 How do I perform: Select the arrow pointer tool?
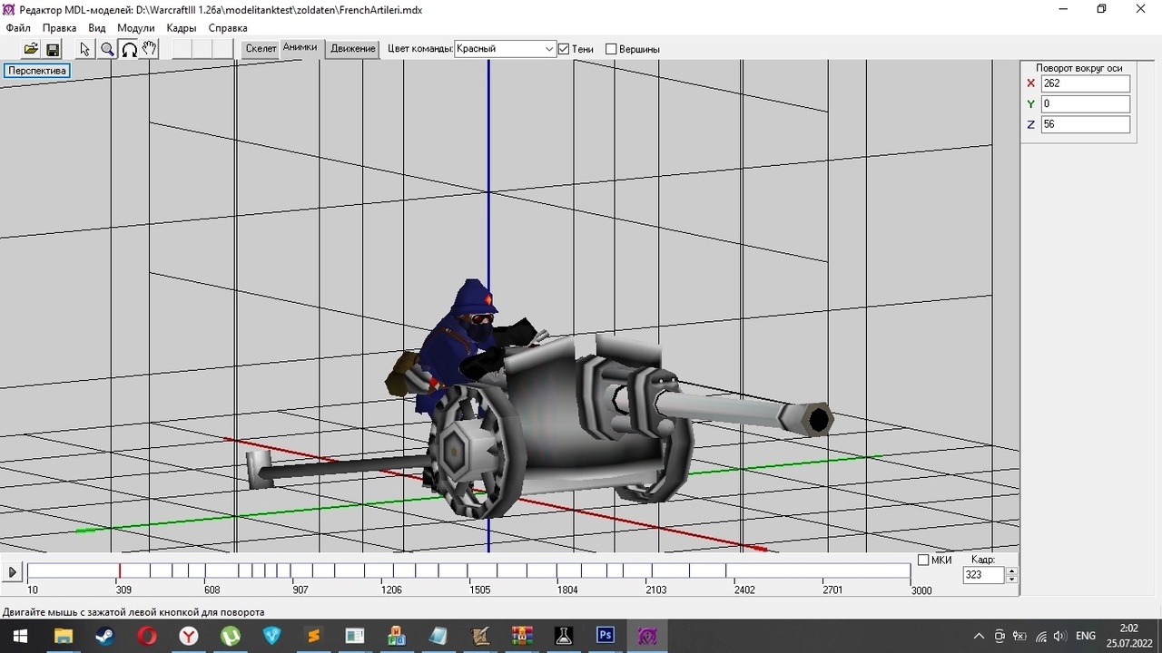(x=85, y=49)
